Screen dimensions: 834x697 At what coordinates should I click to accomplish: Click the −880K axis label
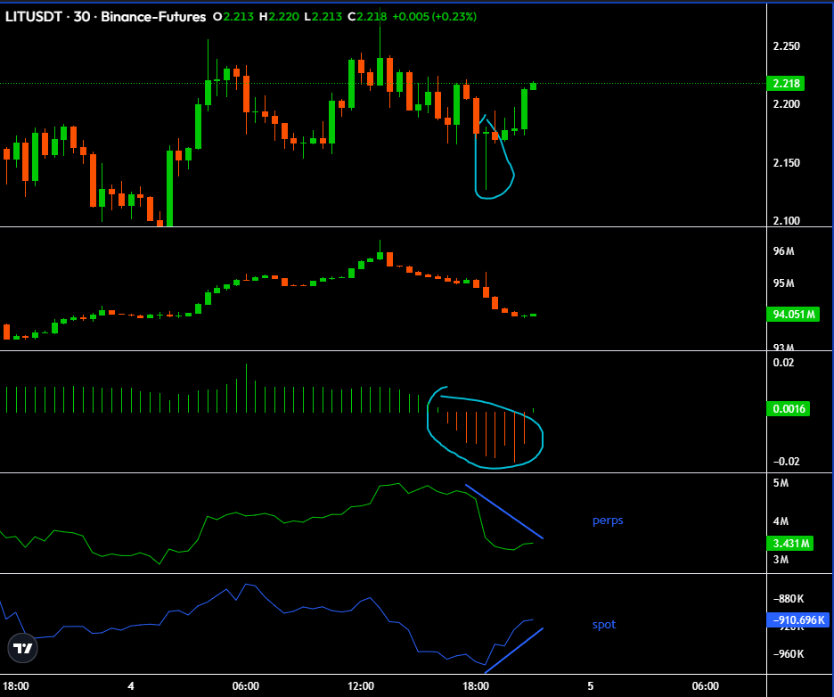[x=788, y=599]
